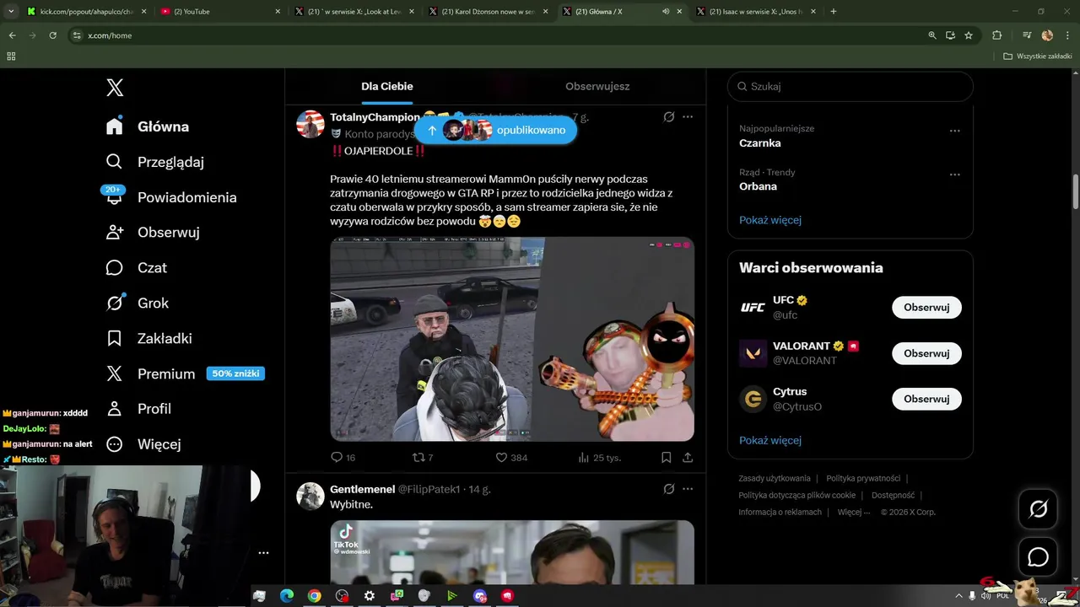Open the Zasady użytkowania link
The height and width of the screenshot is (607, 1080).
point(774,478)
